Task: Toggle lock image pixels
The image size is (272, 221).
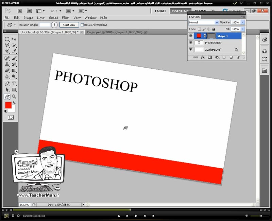Action: pyautogui.click(x=204, y=29)
